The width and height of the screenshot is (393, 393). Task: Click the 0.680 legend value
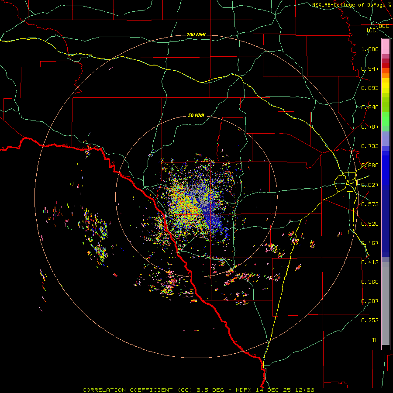(370, 165)
